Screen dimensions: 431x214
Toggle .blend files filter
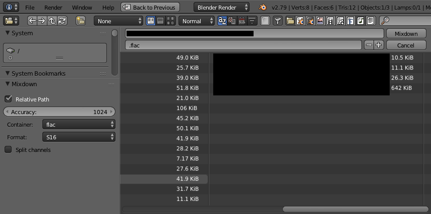[x=300, y=21]
